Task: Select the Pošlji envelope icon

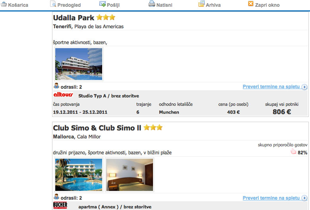Action: [103, 4]
